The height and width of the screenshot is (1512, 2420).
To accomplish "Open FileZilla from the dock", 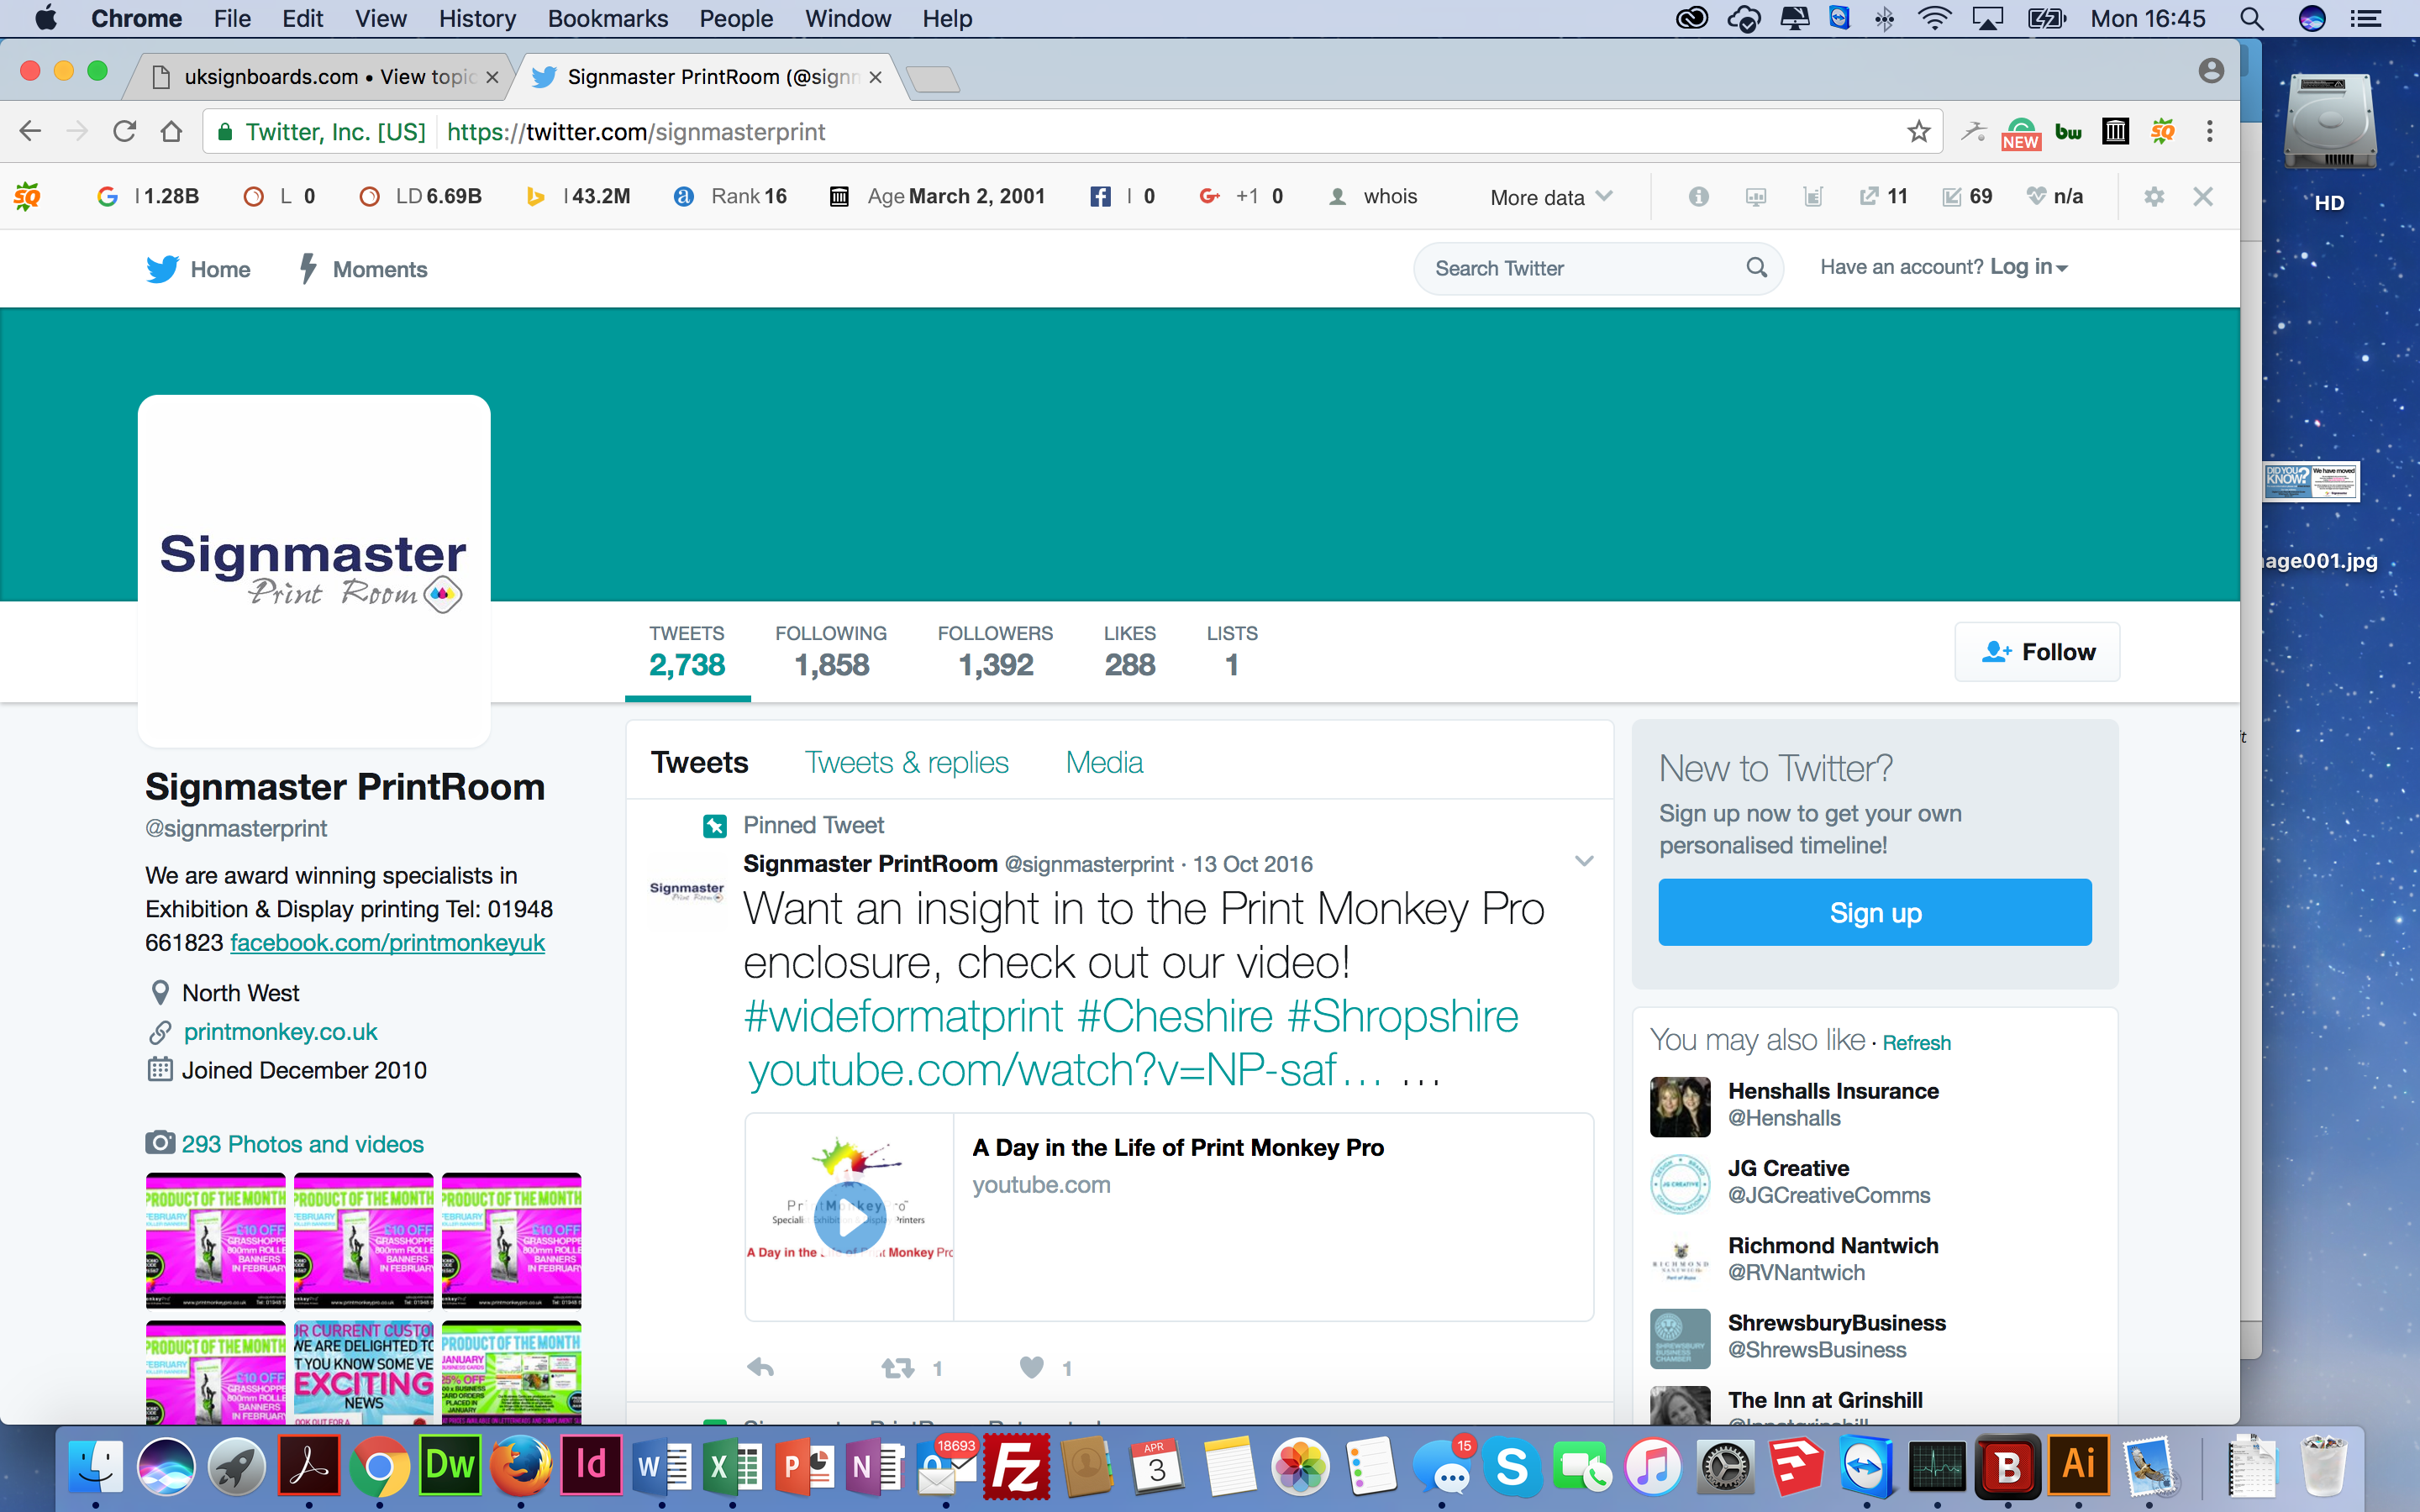I will click(1016, 1467).
